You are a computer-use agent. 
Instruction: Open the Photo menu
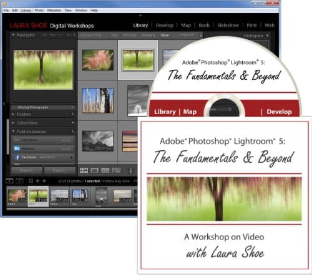pos(39,10)
